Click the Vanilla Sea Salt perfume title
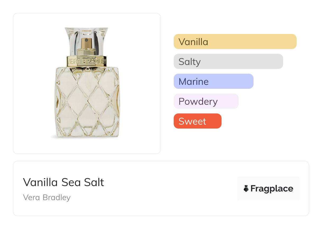 63,182
